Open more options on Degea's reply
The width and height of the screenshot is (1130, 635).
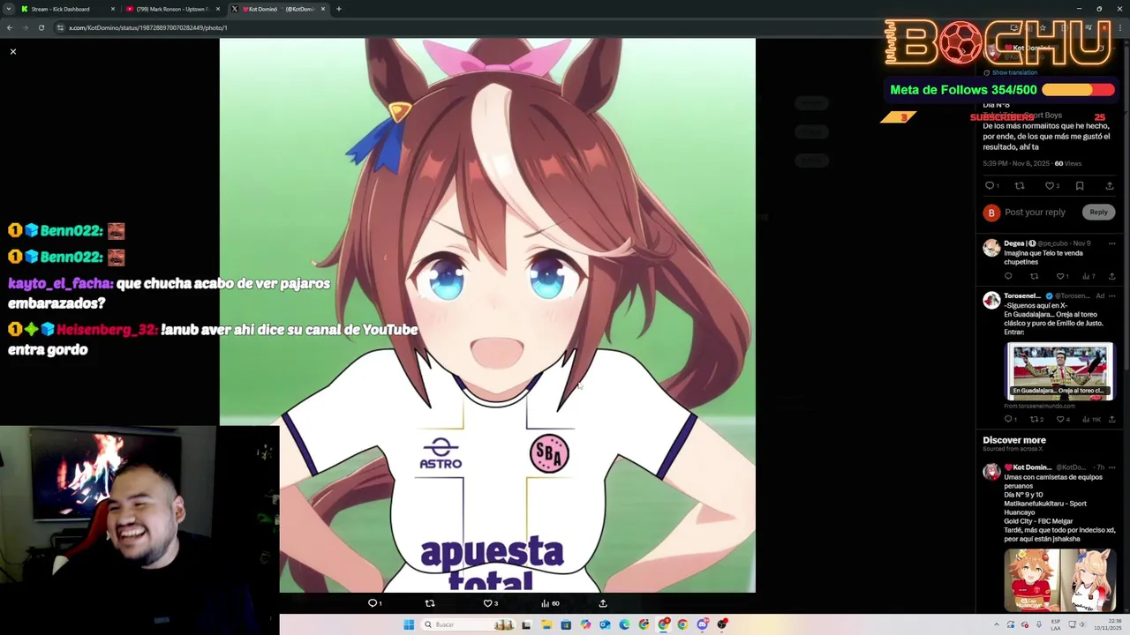[x=1111, y=243]
